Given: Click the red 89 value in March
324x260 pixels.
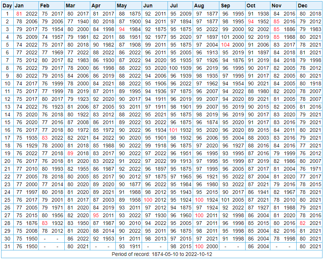Looking at the screenshot, I should [70, 153].
